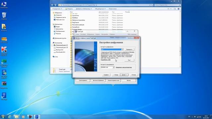The height and width of the screenshot is (119, 212).
Task: Open the hash algorithms info link
Action: [124, 67]
